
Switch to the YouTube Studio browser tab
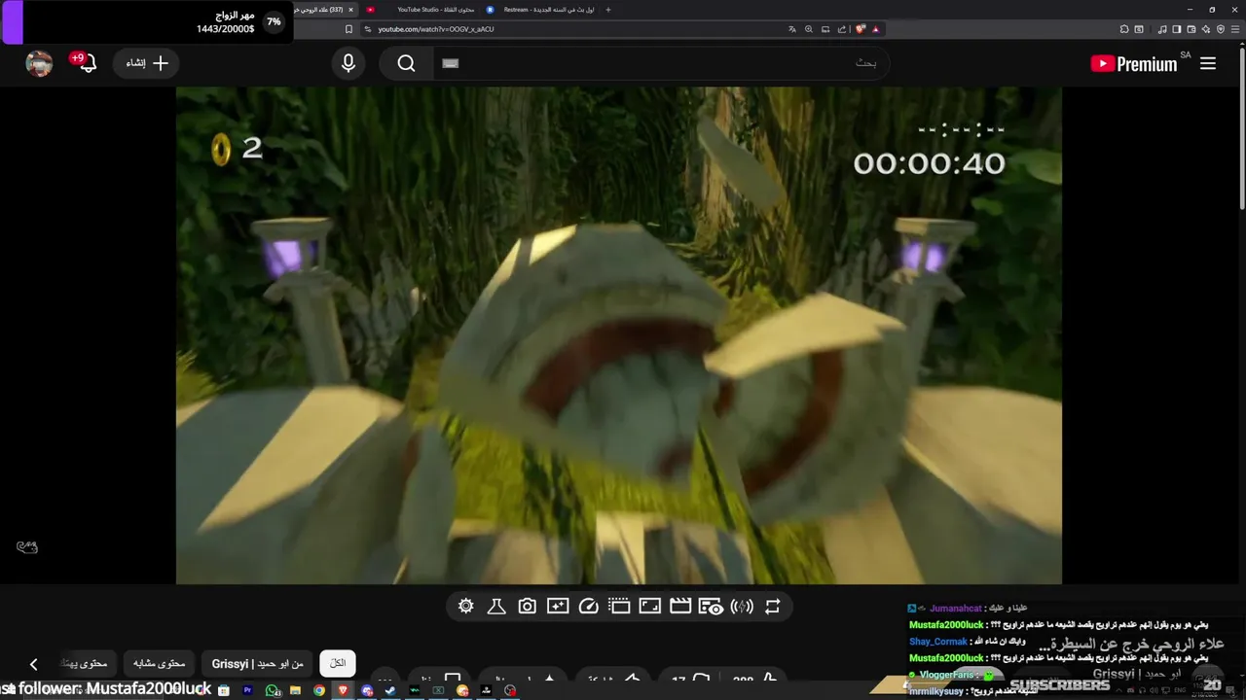tap(420, 9)
